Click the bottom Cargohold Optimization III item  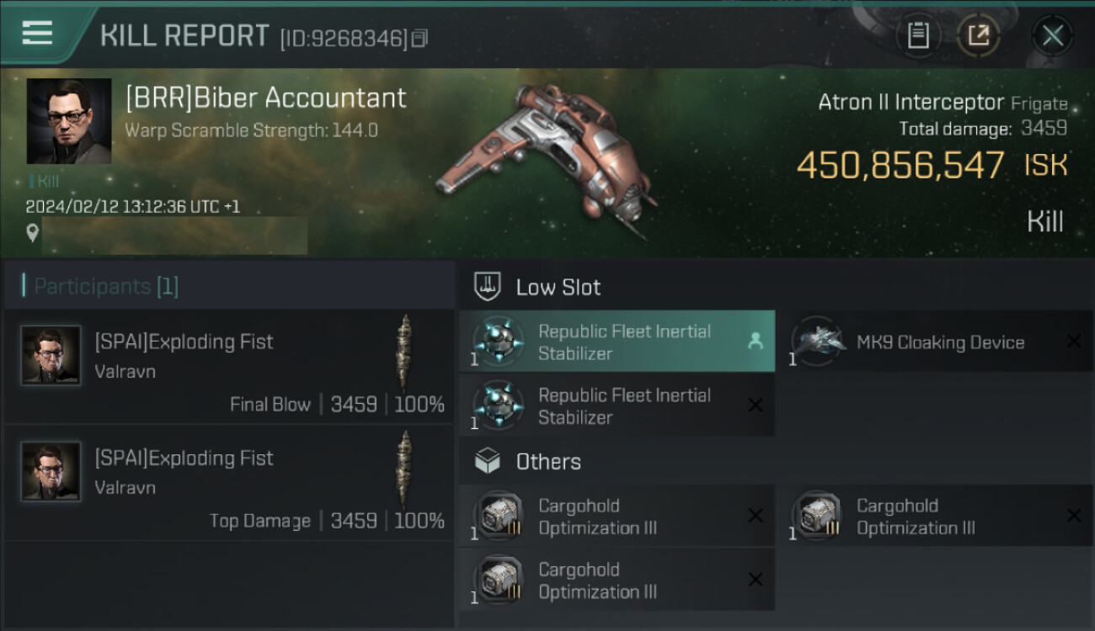[617, 580]
